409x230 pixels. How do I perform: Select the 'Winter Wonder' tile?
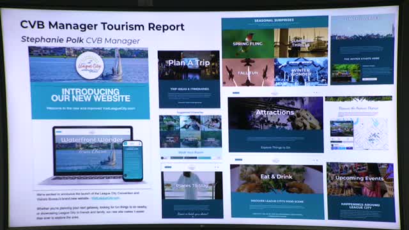click(301, 72)
